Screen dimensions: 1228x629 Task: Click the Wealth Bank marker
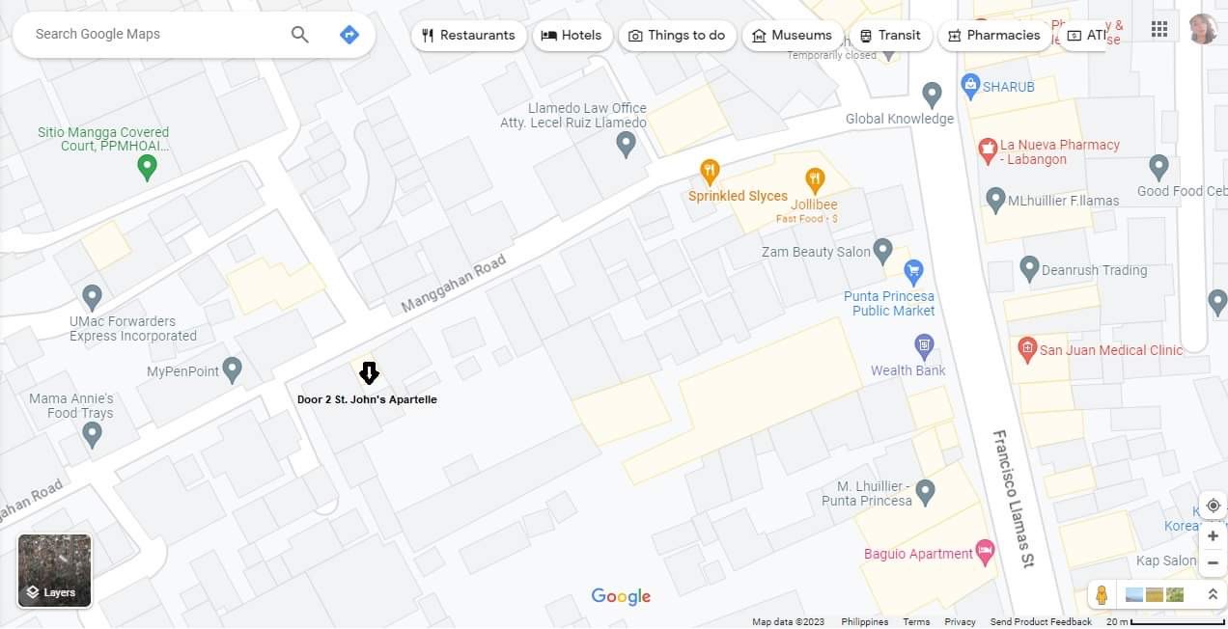point(924,345)
